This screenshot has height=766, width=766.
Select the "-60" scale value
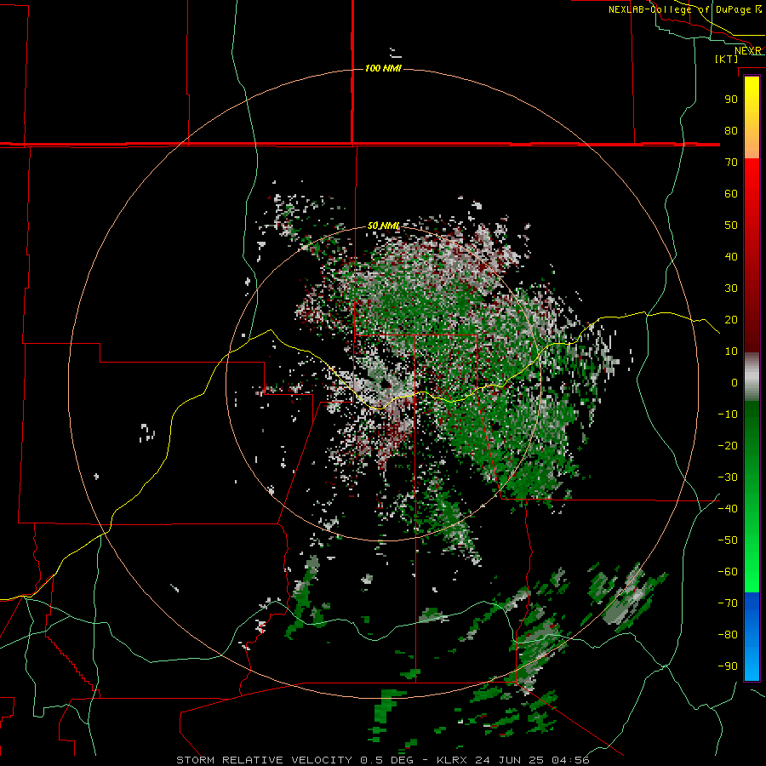(728, 572)
